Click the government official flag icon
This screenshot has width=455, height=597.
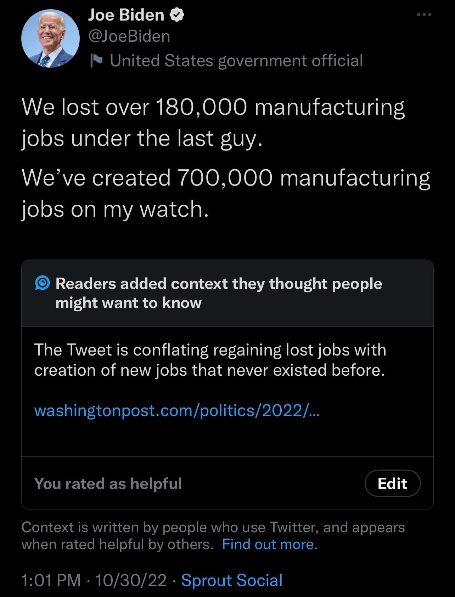pos(96,61)
